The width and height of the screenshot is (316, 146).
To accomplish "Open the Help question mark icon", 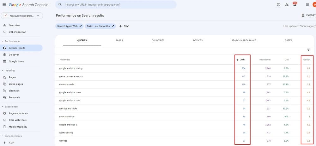I will click(x=278, y=4).
